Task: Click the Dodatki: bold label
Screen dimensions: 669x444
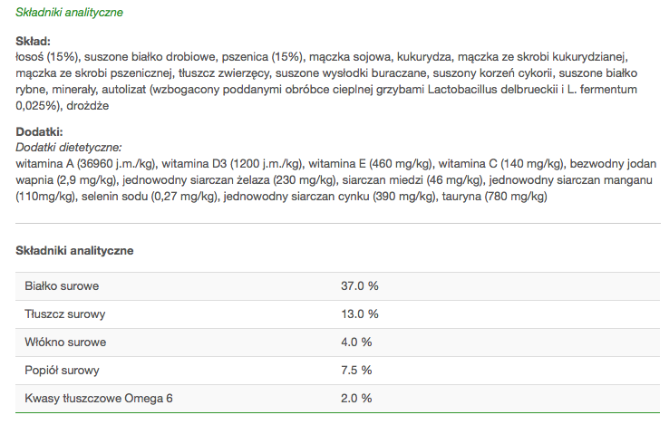Action: (39, 131)
